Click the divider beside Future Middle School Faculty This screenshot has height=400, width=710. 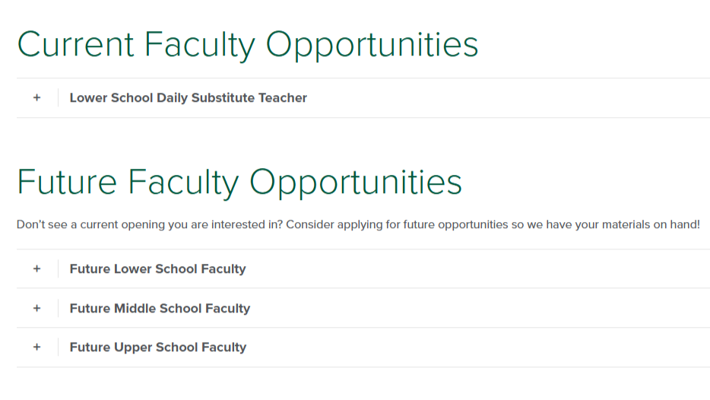58,309
